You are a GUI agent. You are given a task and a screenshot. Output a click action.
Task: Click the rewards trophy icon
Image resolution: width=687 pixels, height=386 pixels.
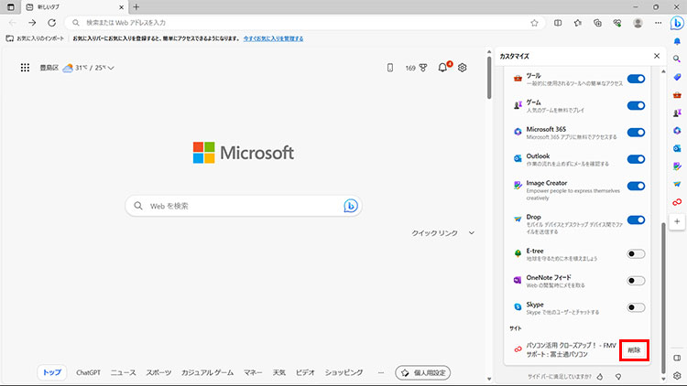423,68
